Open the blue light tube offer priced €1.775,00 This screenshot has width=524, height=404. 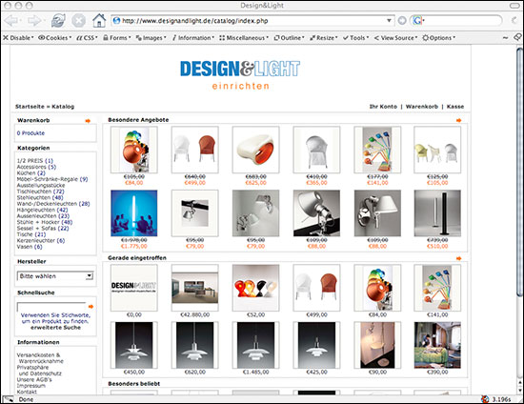click(134, 213)
